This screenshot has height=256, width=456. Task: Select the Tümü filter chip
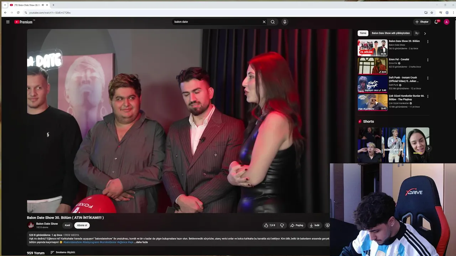pos(363,33)
